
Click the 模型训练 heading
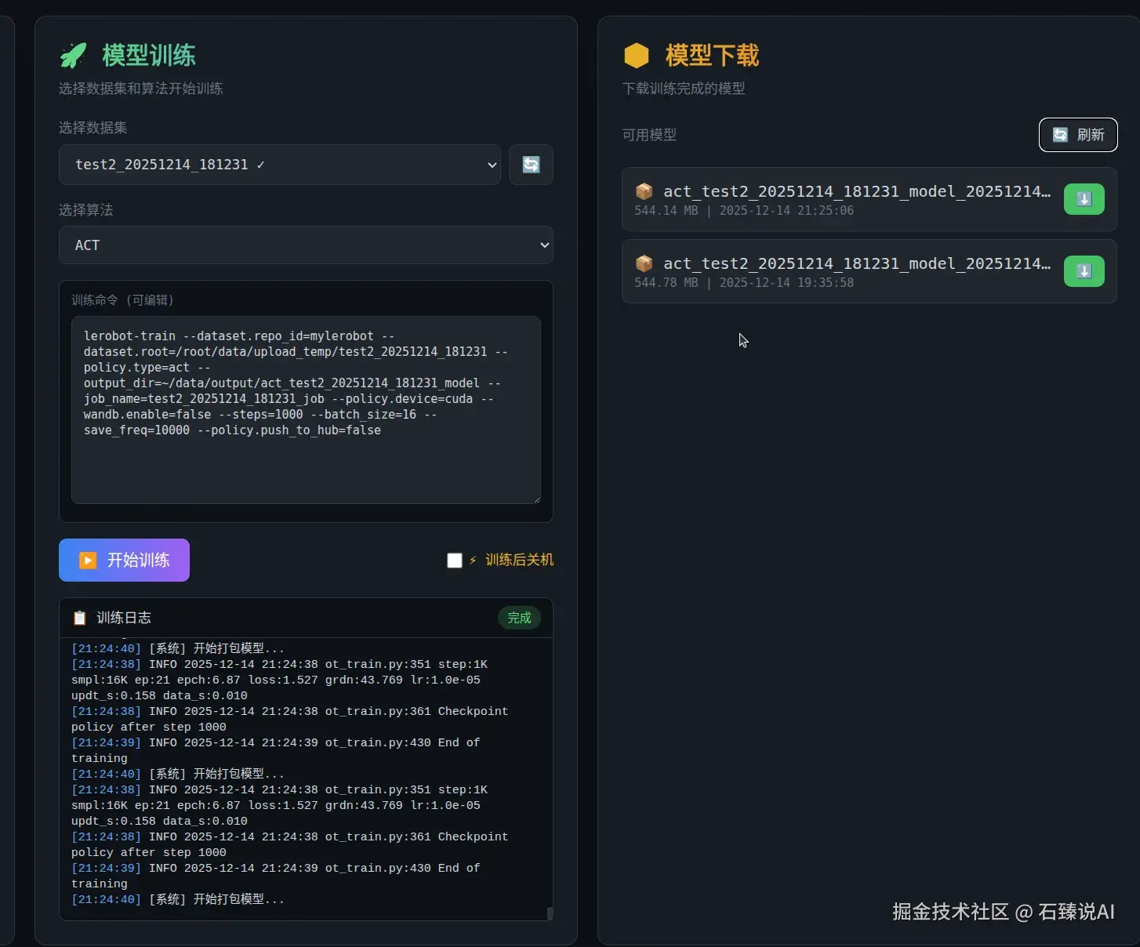(x=149, y=56)
